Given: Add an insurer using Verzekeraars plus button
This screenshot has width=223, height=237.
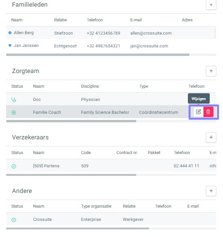Looking at the screenshot, I should 211,137.
